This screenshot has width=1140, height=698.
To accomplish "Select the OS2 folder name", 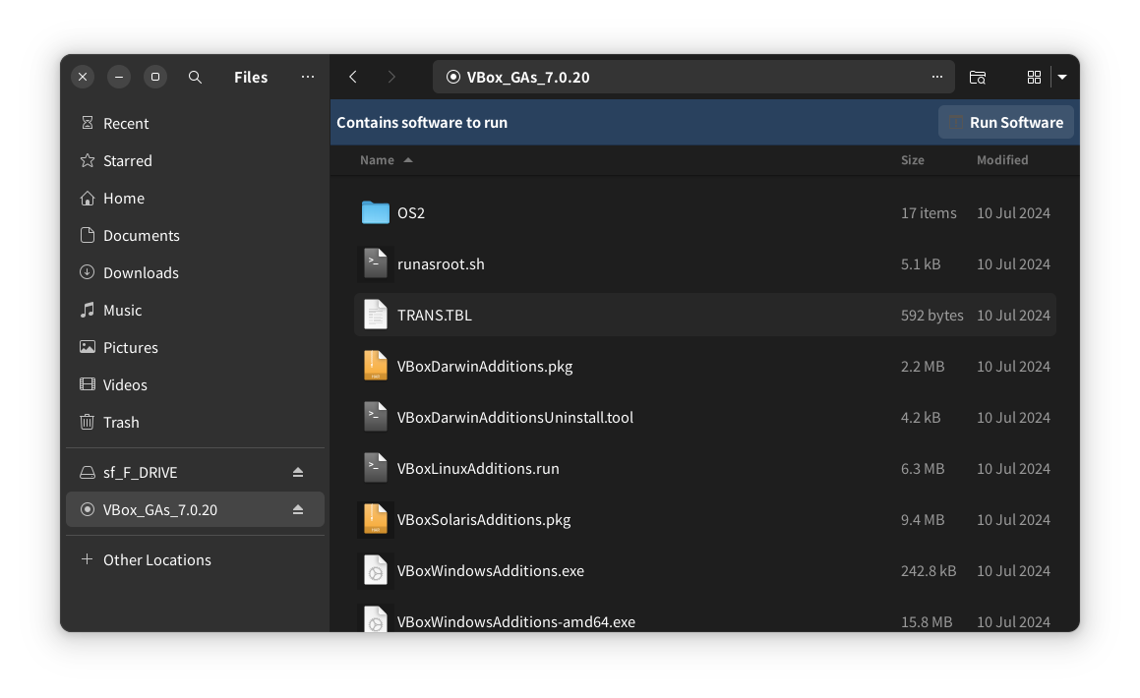I will click(411, 212).
